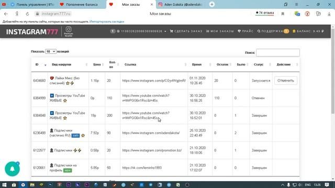The width and height of the screenshot is (335, 188).
Task: Open the browser hamburger menu
Action: (297, 5)
